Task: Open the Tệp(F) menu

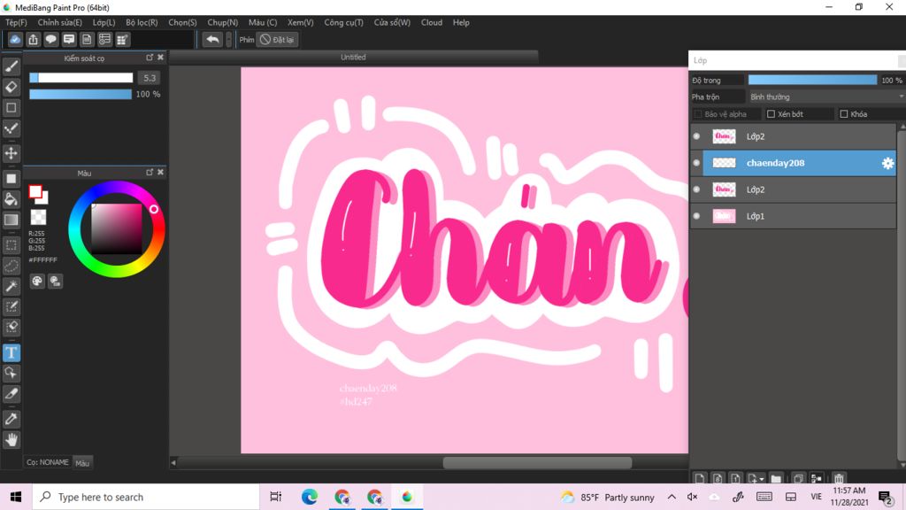Action: pos(16,22)
